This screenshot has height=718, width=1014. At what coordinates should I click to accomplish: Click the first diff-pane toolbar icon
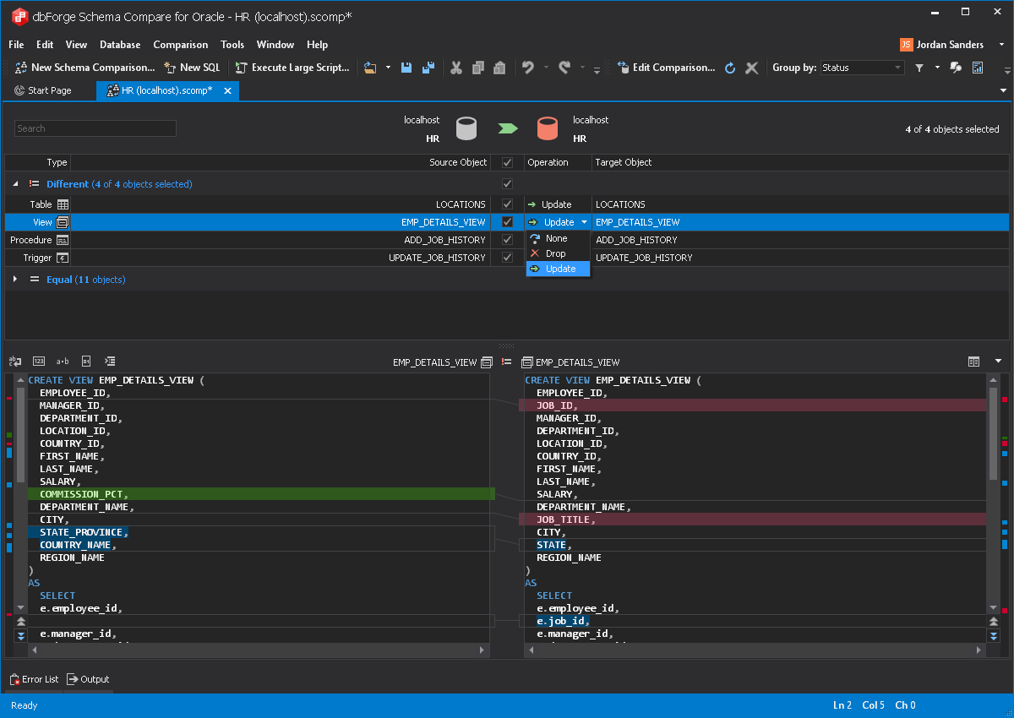click(15, 362)
